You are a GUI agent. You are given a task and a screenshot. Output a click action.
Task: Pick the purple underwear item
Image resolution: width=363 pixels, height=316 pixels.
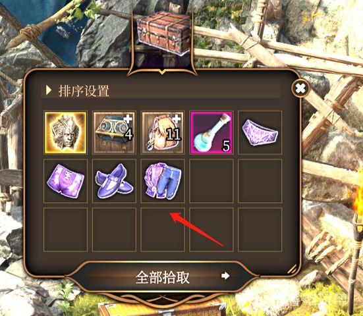(x=260, y=132)
